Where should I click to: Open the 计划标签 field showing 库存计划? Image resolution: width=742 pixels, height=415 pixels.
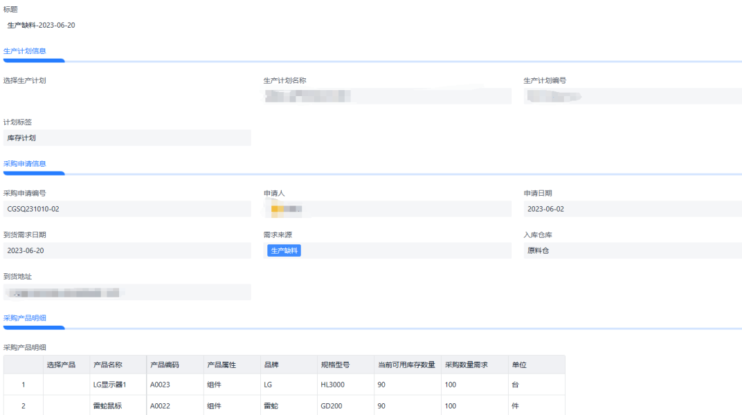(127, 138)
